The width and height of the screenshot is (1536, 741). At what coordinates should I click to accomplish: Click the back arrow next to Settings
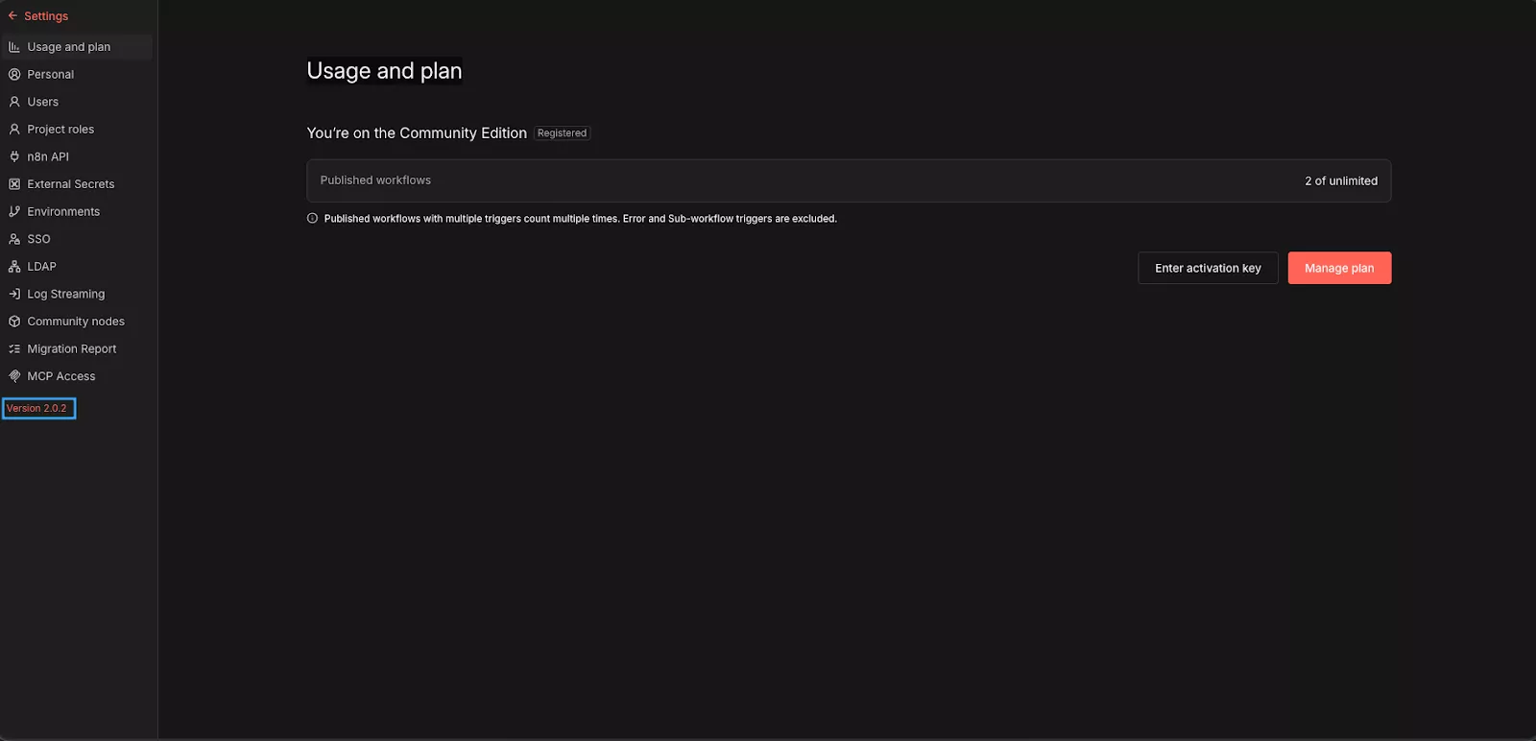pyautogui.click(x=12, y=16)
